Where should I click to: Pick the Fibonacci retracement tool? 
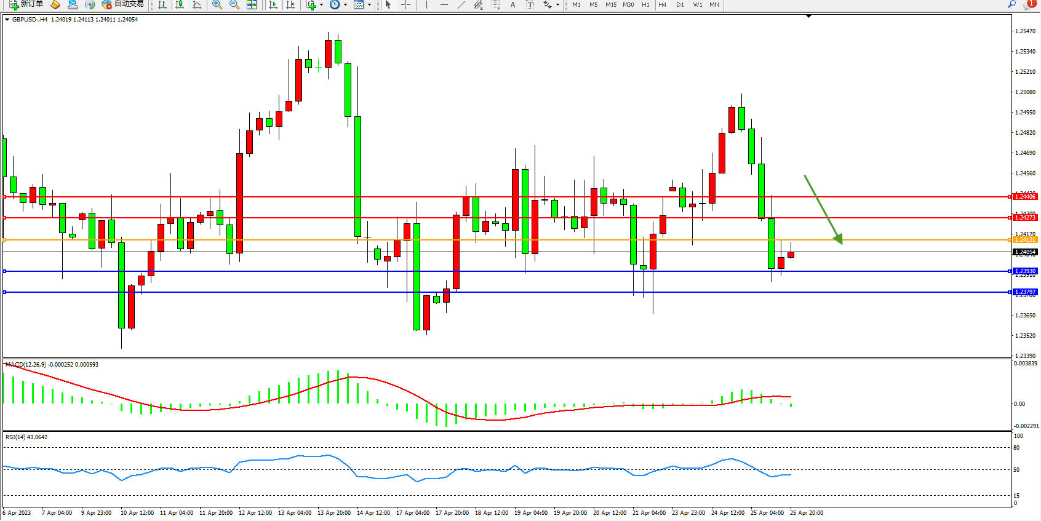[496, 5]
